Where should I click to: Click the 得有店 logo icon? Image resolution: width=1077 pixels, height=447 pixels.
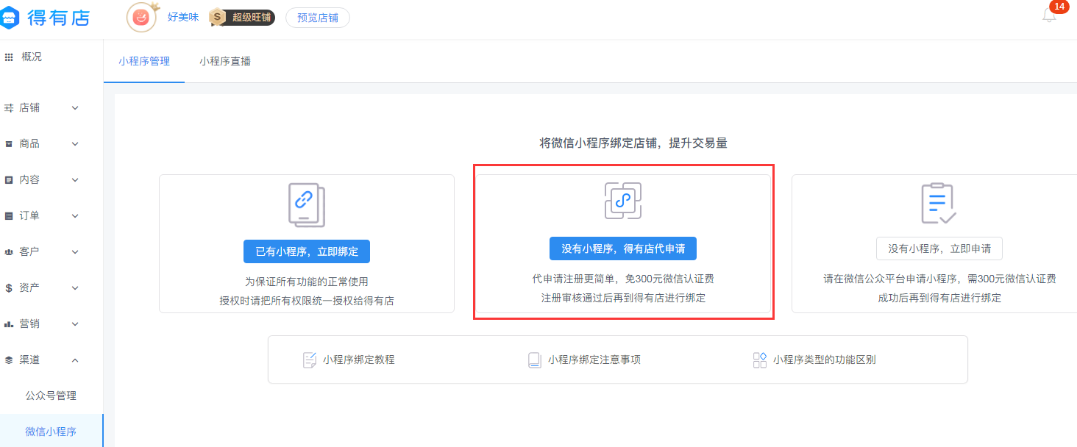tap(10, 18)
